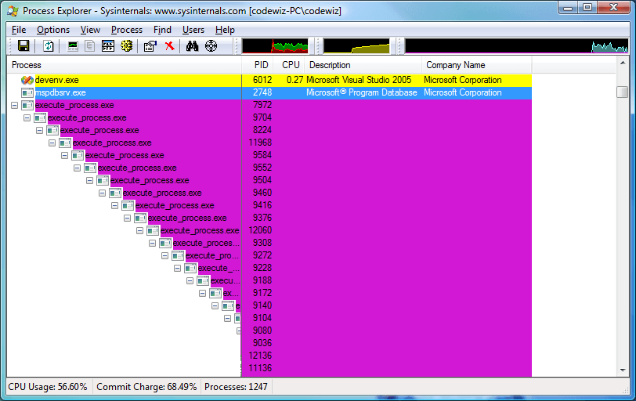Click the DLL view gear icon
636x401 pixels.
click(x=126, y=46)
